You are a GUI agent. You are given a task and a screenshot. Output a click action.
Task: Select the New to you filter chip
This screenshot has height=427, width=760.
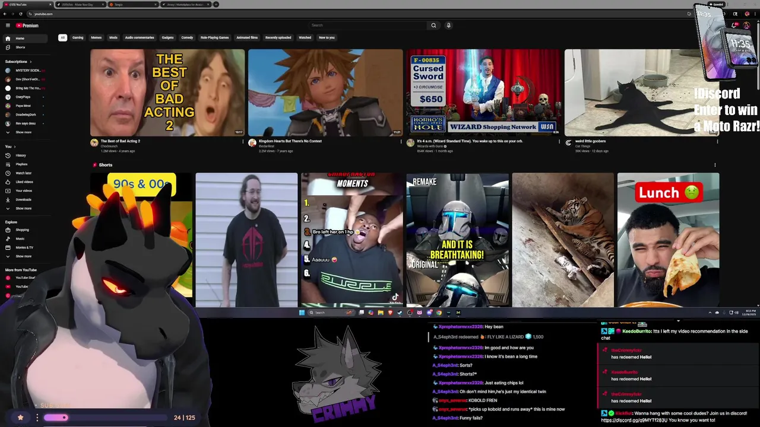tap(327, 37)
